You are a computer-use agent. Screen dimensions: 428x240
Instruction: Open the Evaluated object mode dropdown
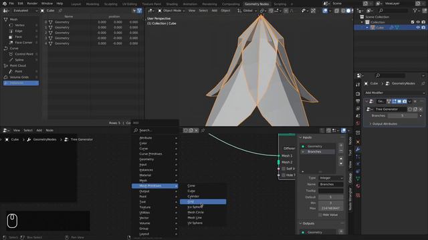click(25, 11)
